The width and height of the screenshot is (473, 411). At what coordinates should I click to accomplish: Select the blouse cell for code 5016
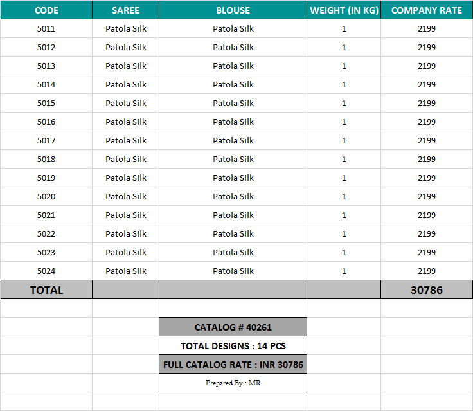pyautogui.click(x=233, y=122)
